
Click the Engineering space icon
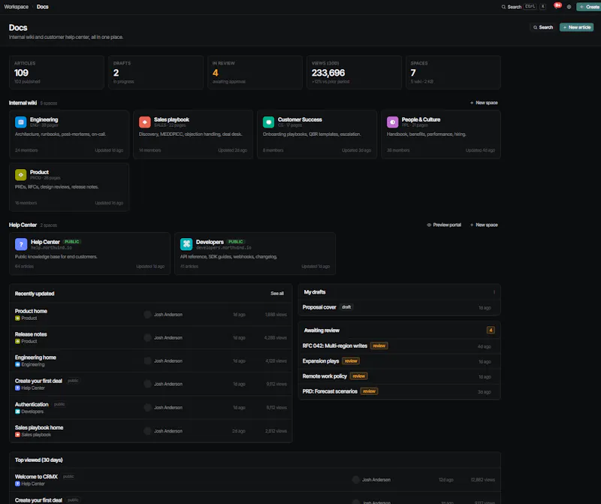point(21,122)
